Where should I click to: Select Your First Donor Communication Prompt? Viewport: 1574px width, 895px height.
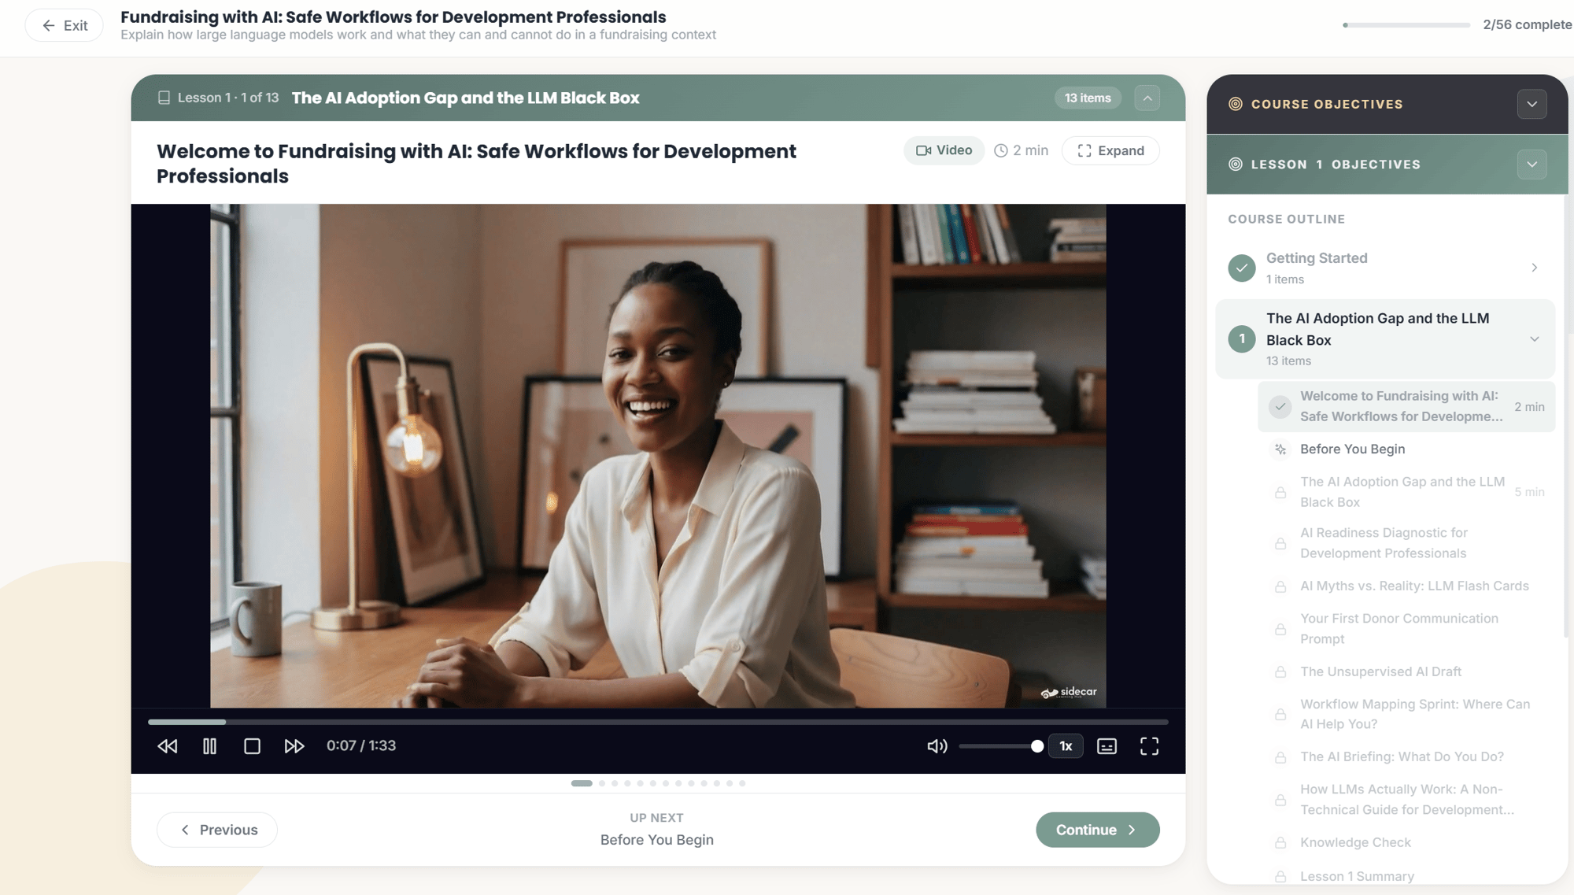click(x=1406, y=629)
